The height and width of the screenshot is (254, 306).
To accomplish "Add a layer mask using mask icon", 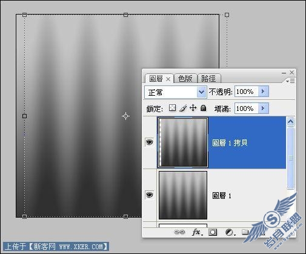I will (x=213, y=232).
